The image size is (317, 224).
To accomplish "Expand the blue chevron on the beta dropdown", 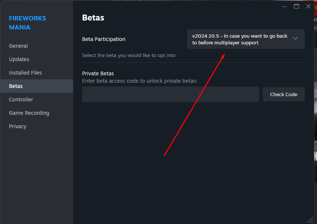I will pyautogui.click(x=295, y=39).
